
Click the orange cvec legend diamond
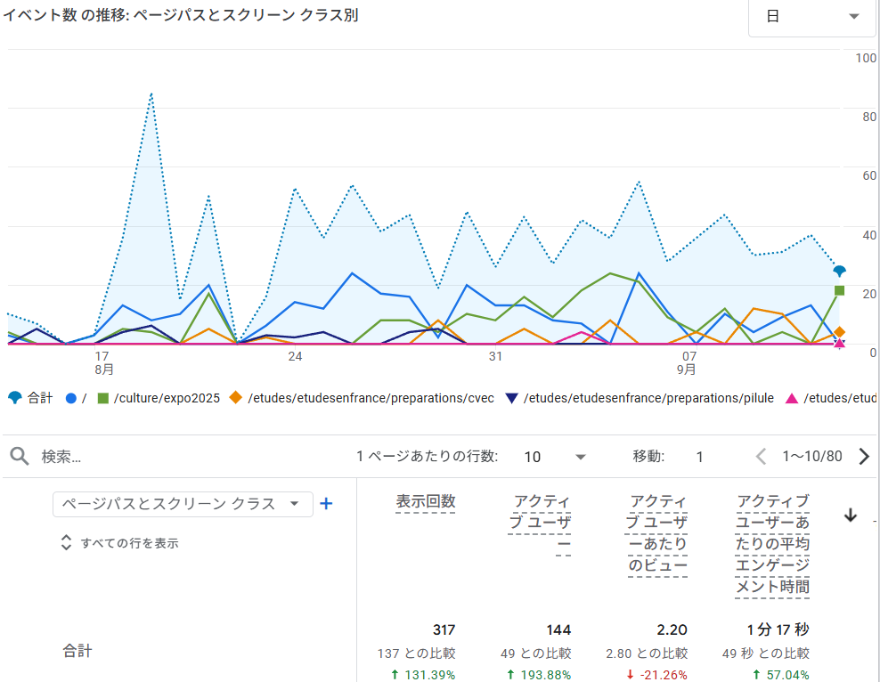coord(236,398)
